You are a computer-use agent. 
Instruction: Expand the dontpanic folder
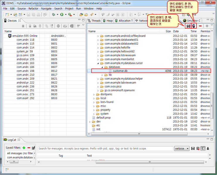pos(94,95)
